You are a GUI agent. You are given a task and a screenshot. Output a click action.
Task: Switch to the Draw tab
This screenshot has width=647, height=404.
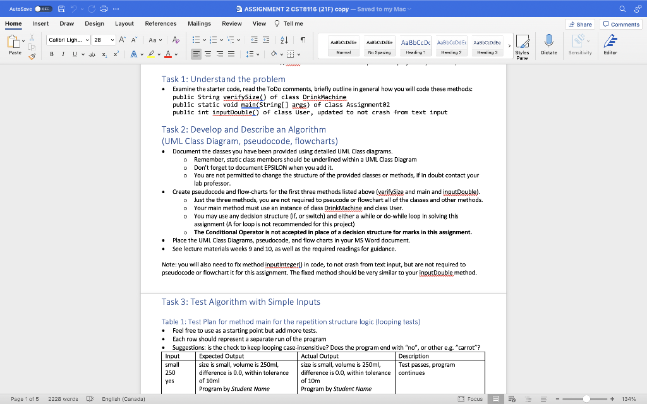tap(67, 23)
